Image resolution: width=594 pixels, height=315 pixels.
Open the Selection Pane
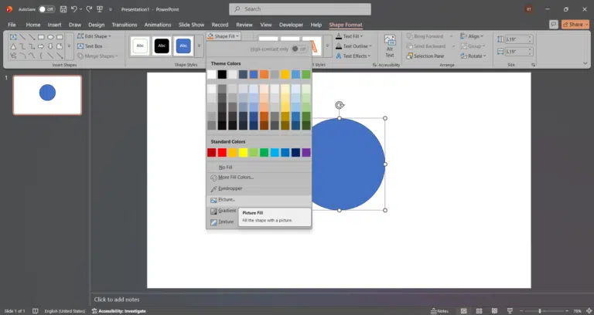(425, 56)
